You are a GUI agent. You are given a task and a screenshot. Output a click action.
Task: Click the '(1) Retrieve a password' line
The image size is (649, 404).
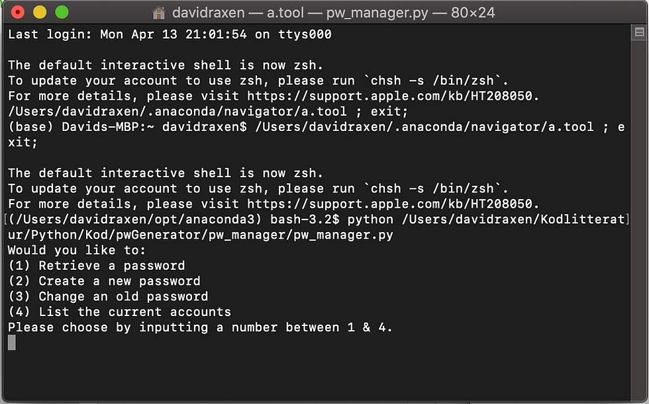97,266
